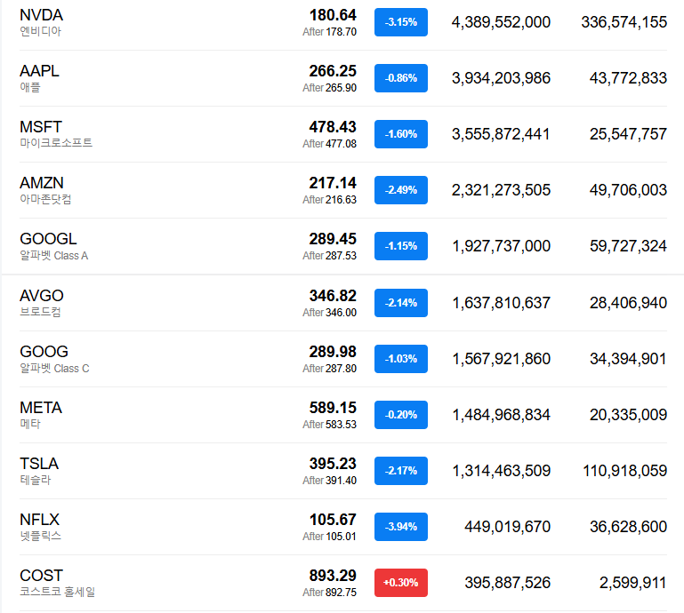Viewport: 684px width, 613px height.
Task: Select the MSFT price 478.43
Action: point(333,127)
